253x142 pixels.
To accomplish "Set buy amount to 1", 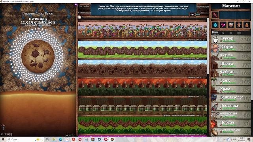I will 223,33.
